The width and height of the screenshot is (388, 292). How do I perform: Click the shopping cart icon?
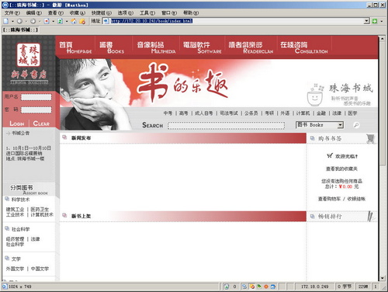(370, 138)
